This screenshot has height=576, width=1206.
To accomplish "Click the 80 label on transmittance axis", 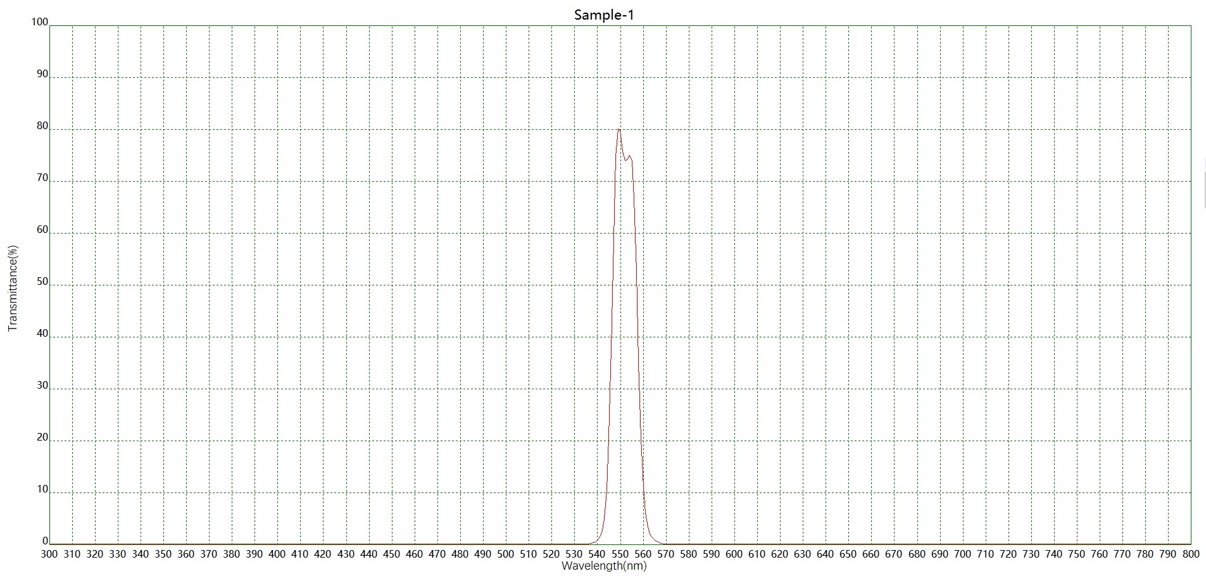I will [42, 126].
